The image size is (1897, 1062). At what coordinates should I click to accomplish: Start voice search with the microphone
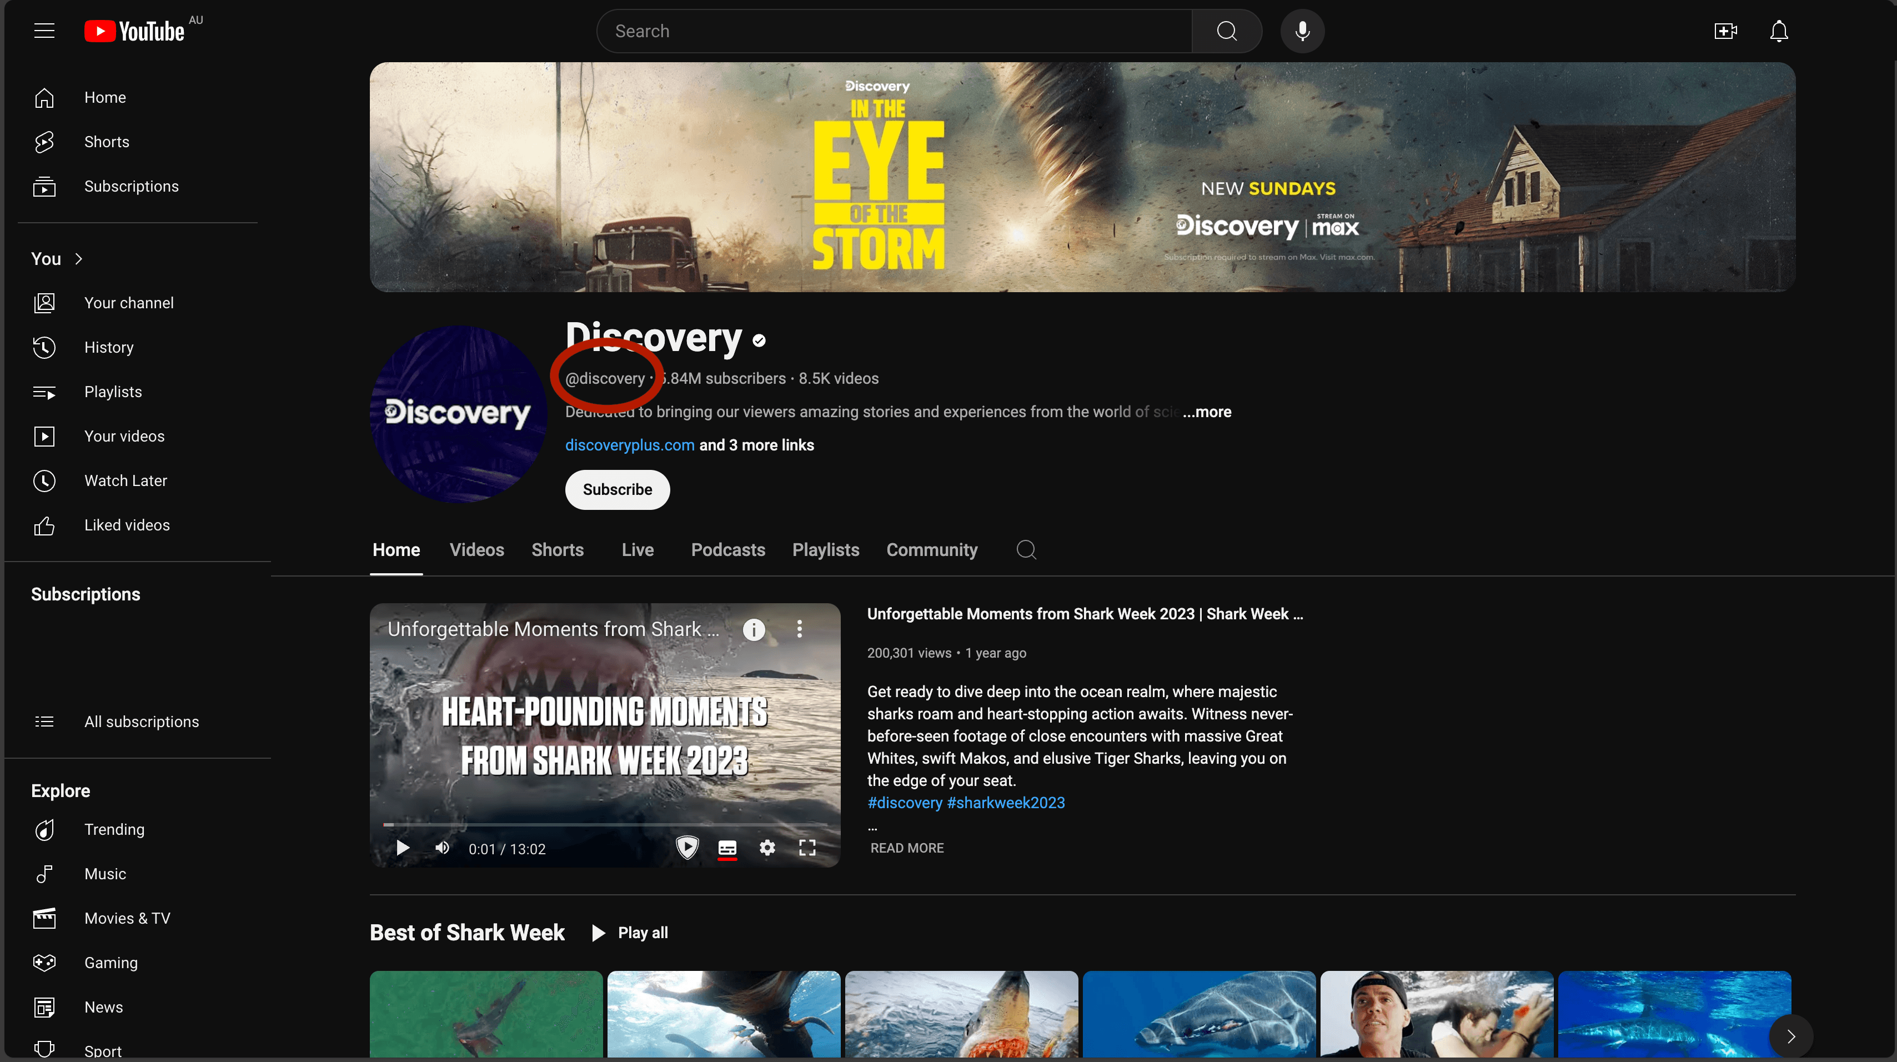(x=1302, y=31)
